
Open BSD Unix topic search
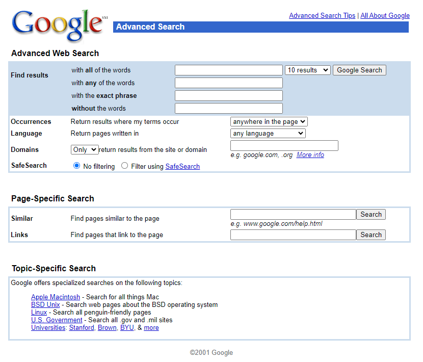tap(45, 305)
